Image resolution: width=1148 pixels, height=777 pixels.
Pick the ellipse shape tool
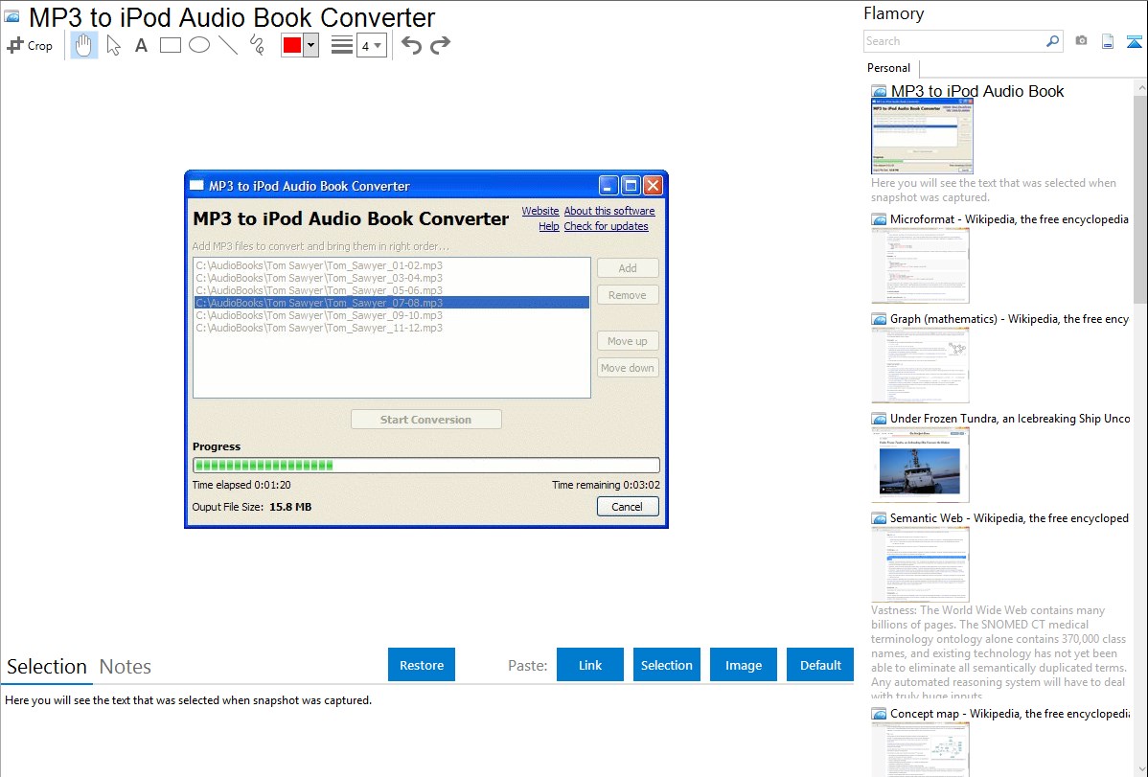pos(199,45)
